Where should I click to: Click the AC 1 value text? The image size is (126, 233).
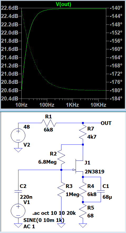(x=30, y=226)
